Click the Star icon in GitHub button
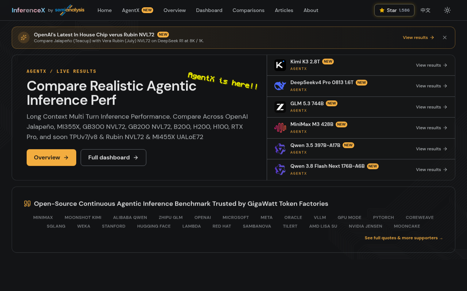Viewport: 467px width, 291px height. click(382, 10)
